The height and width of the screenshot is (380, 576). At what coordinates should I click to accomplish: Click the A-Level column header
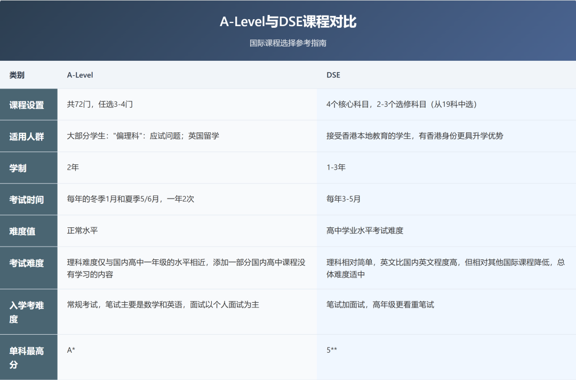[x=187, y=75]
